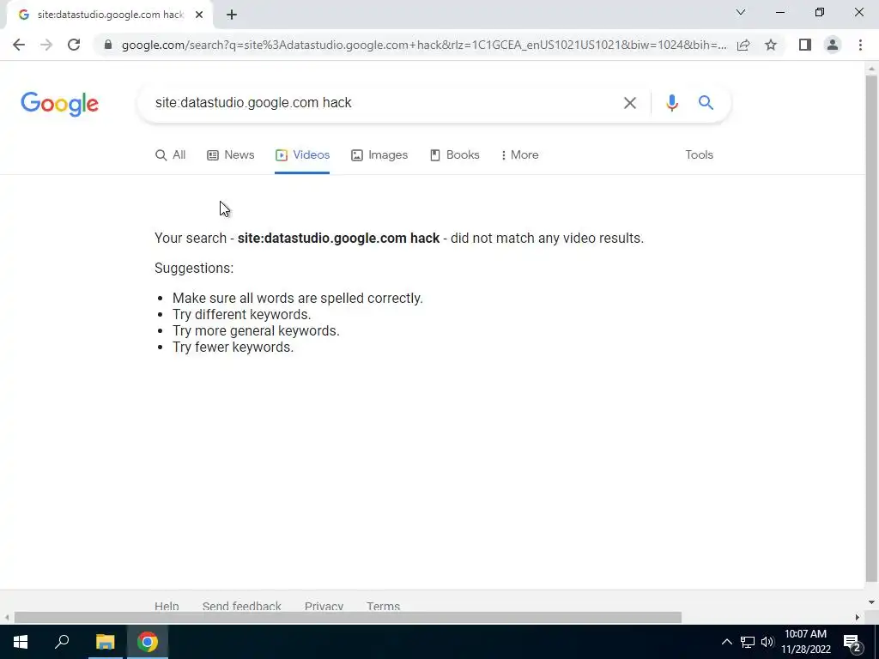Click the address bar URL
This screenshot has width=879, height=659.
[x=424, y=45]
